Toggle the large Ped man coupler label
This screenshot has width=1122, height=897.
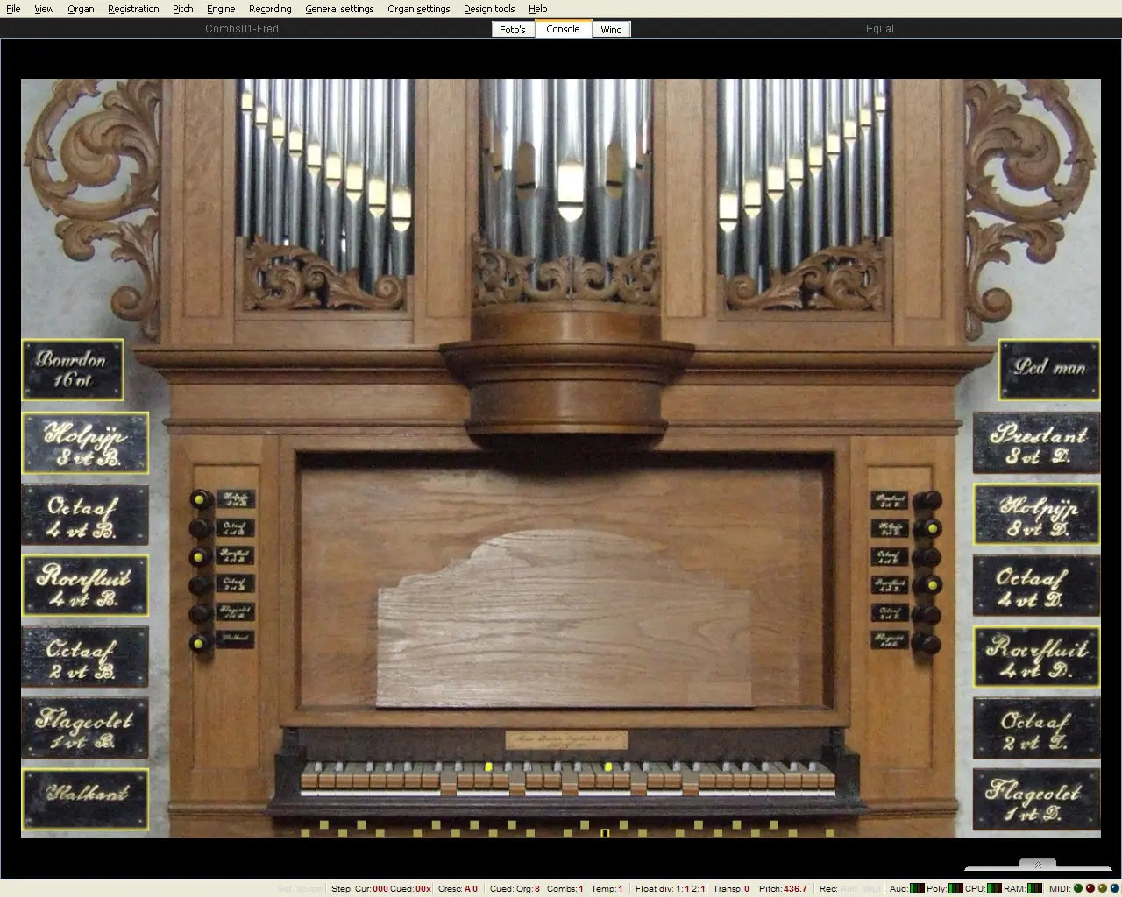coord(1049,369)
